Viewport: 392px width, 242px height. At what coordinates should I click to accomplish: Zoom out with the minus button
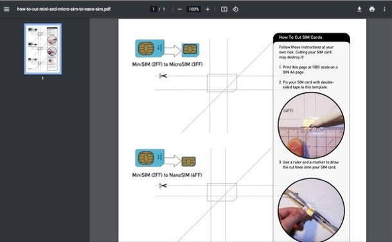pyautogui.click(x=179, y=9)
